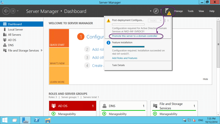Open dropdown arrow left of refresh icon
220x124 pixels.
(150, 11)
